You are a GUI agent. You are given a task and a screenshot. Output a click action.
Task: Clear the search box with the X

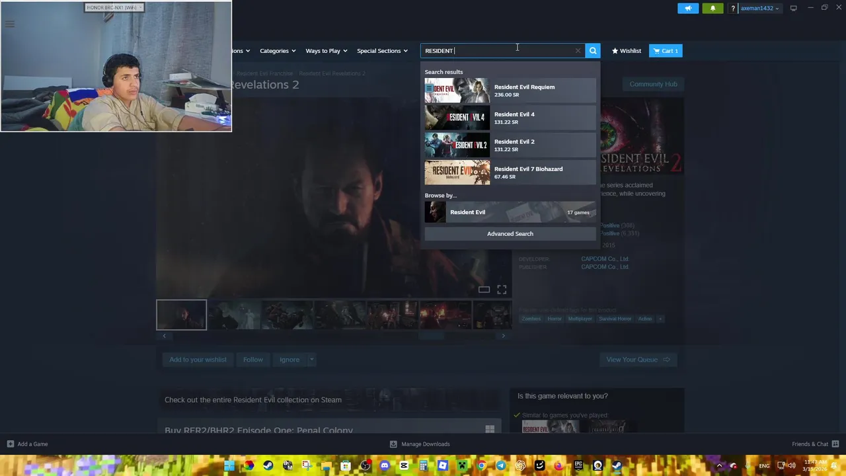pyautogui.click(x=578, y=51)
